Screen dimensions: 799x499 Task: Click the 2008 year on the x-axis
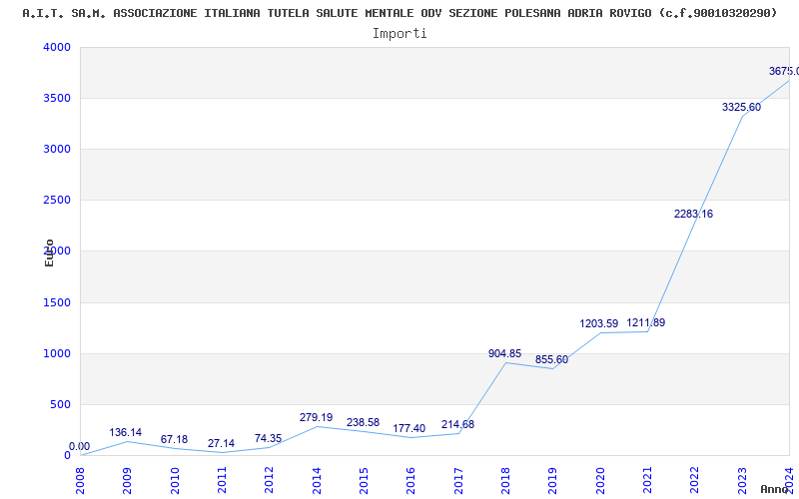point(80,479)
